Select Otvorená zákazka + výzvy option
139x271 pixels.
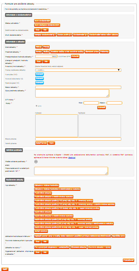(x=99, y=248)
